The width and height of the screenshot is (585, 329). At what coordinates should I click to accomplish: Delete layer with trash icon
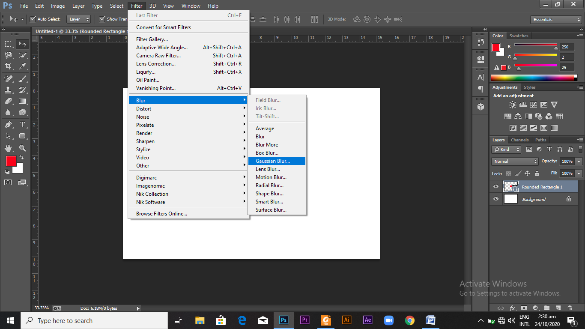[x=570, y=308]
